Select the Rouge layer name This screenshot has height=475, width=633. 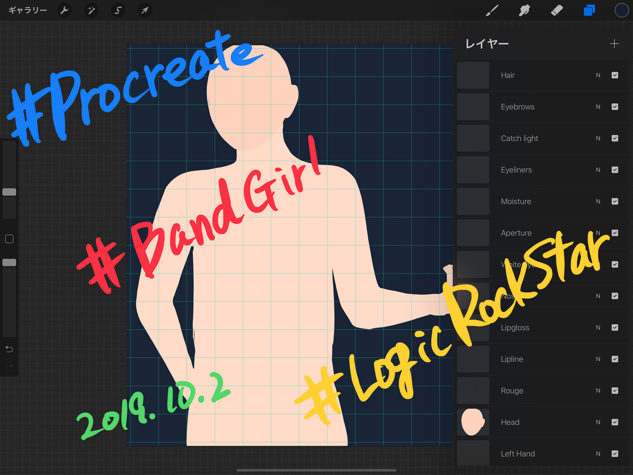click(512, 390)
